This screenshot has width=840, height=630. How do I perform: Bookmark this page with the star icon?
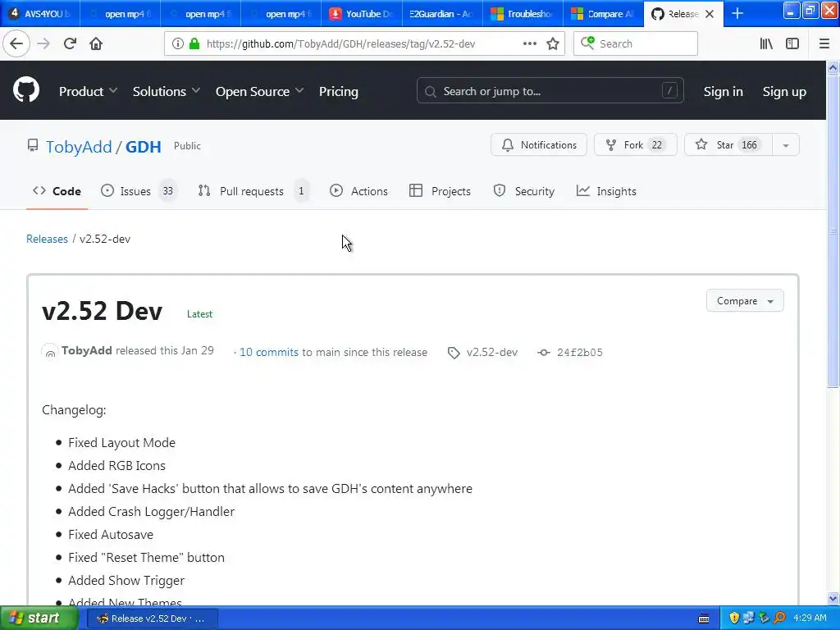click(x=553, y=43)
